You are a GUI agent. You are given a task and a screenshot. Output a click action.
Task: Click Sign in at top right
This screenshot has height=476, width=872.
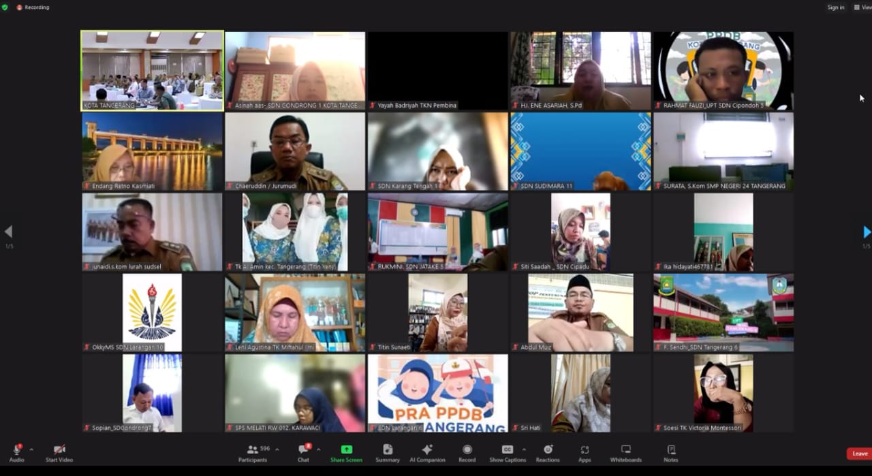coord(835,7)
